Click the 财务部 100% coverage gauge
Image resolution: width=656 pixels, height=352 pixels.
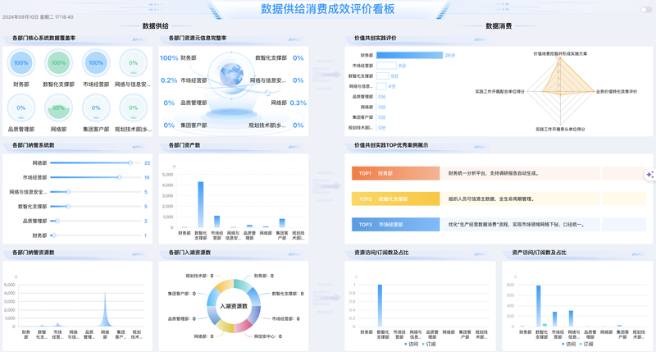point(21,63)
